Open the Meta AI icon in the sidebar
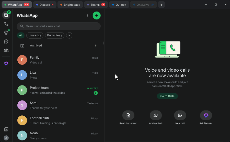This screenshot has width=230, height=142. click(x=6, y=63)
